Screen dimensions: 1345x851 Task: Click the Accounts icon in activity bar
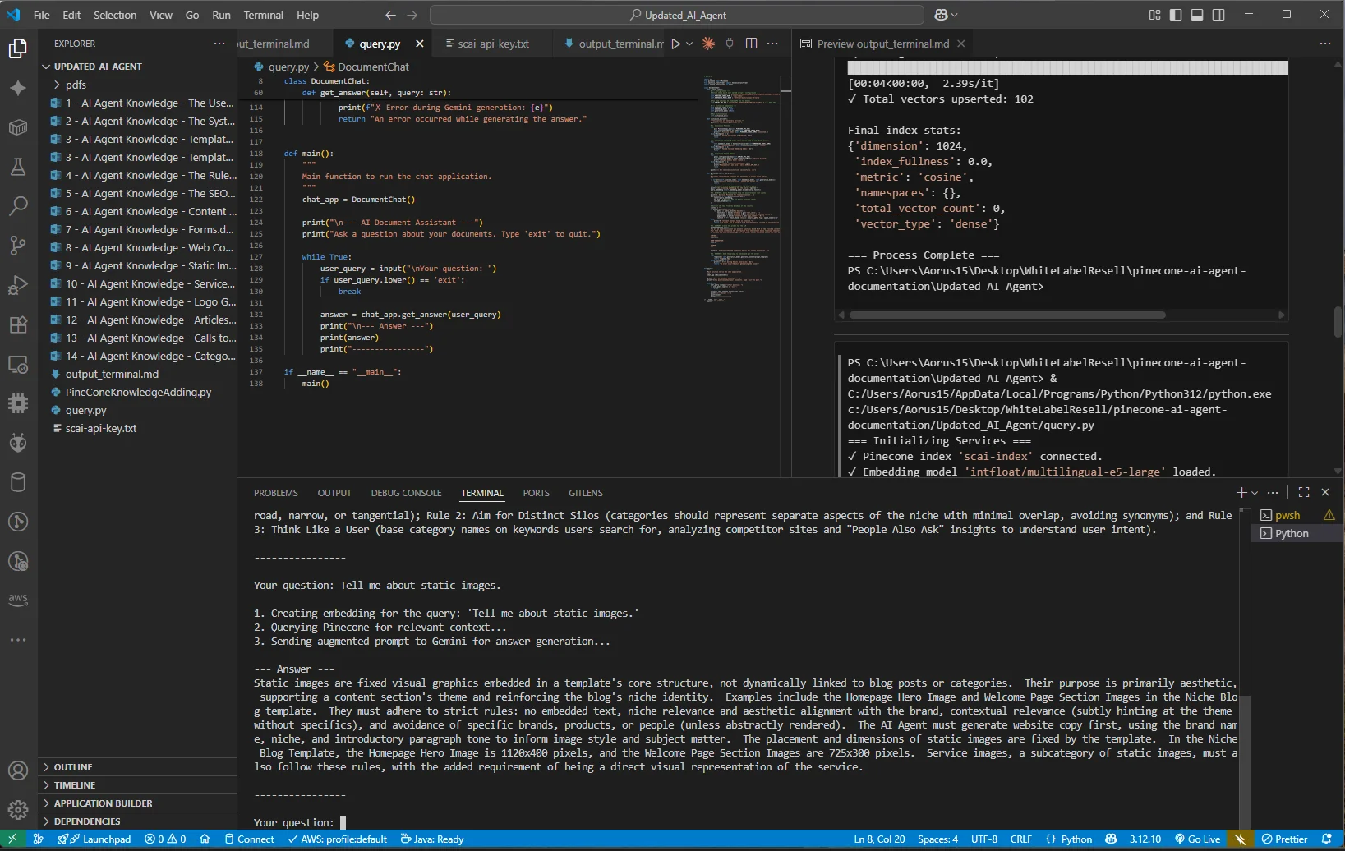18,770
